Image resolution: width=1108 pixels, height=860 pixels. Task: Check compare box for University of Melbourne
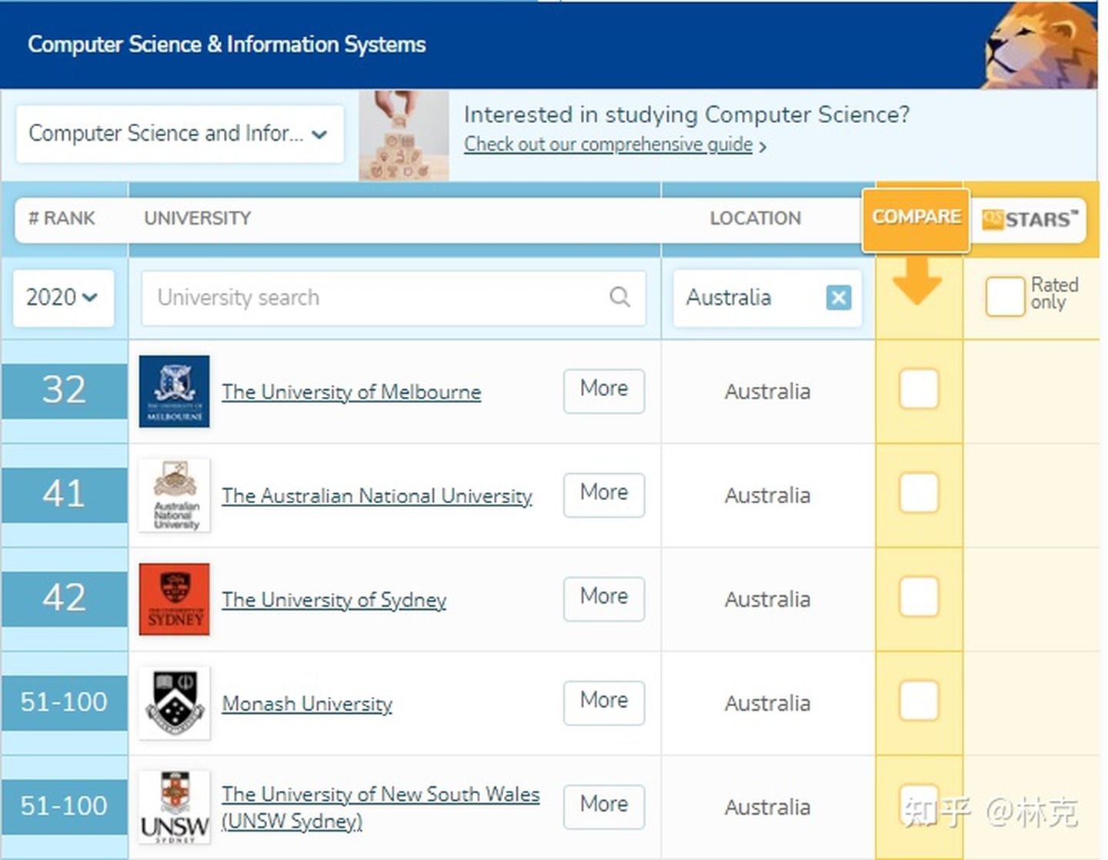point(919,388)
